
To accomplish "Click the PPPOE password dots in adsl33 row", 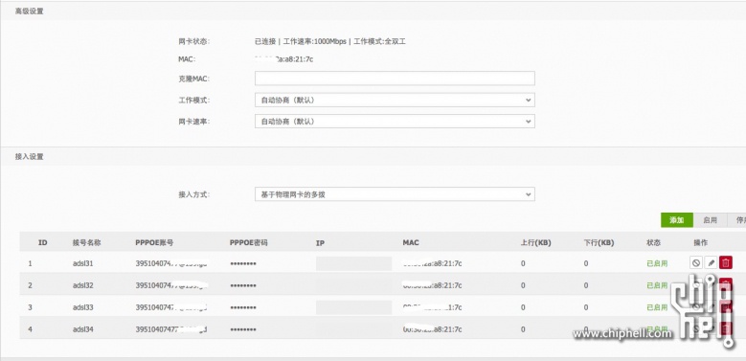I will [x=243, y=307].
